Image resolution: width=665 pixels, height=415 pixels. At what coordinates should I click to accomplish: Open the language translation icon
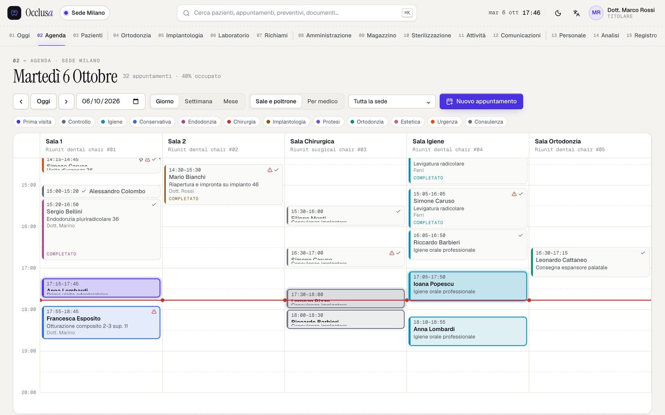click(576, 13)
